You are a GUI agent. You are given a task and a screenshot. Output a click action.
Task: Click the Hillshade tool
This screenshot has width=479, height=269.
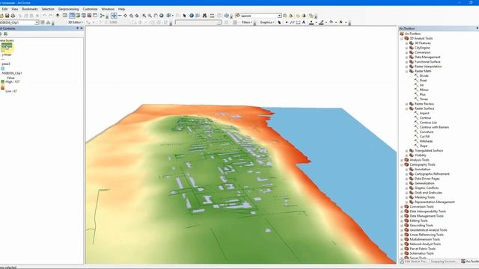[x=426, y=141]
